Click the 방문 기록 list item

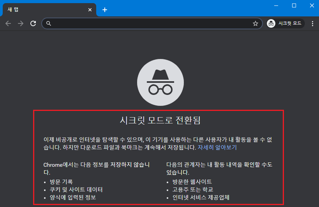[61, 182]
